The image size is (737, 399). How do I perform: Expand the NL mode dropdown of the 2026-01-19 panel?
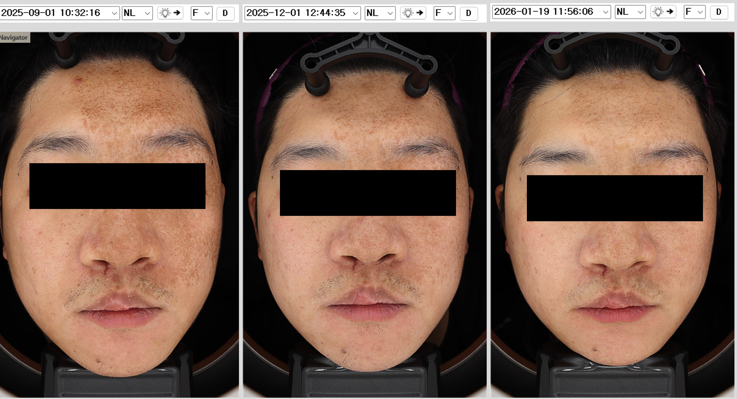[630, 12]
